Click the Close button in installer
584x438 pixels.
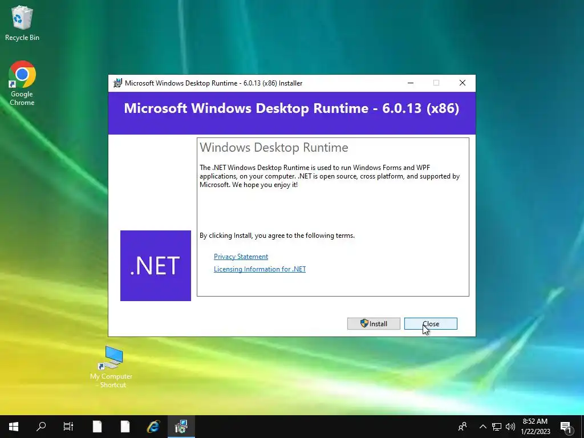(x=431, y=324)
